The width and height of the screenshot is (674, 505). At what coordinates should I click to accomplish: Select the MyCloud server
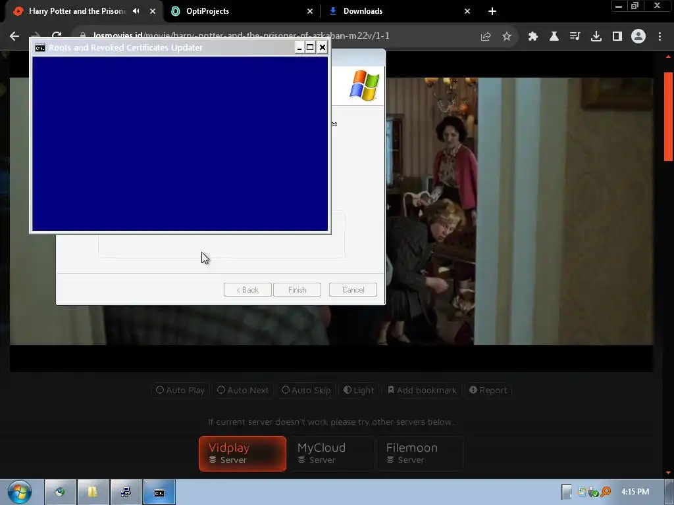[331, 454]
